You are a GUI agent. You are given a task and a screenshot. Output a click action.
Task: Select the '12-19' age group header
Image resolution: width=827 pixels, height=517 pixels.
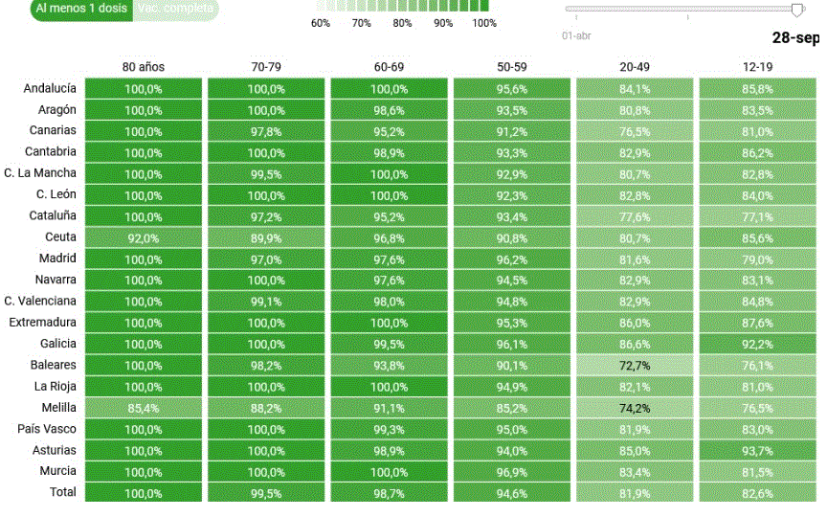757,67
